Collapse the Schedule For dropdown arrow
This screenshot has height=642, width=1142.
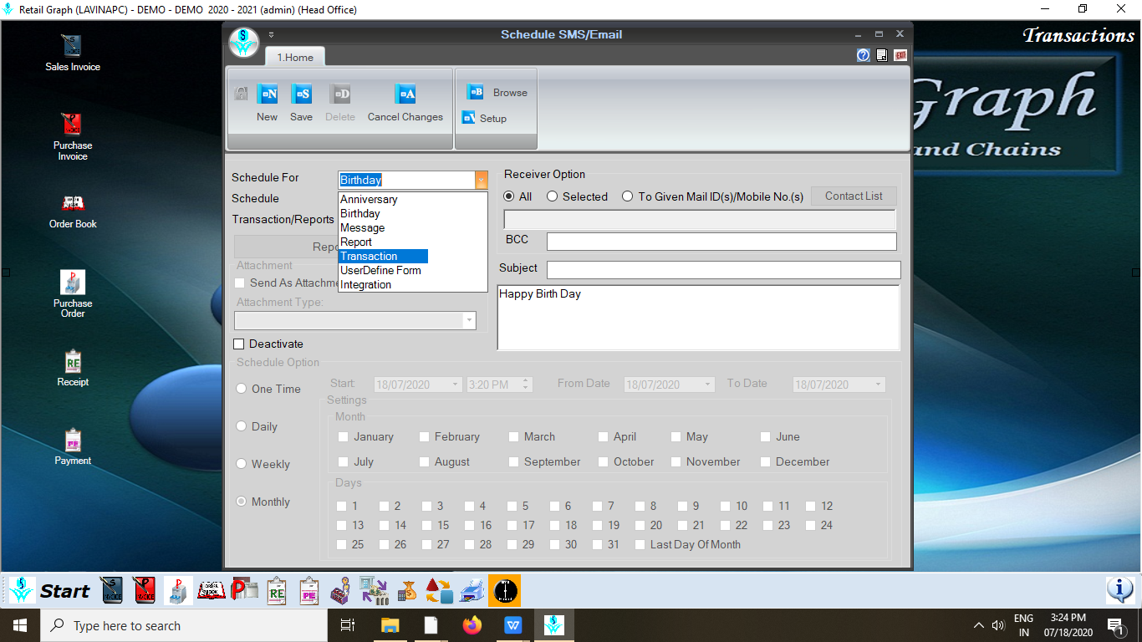click(x=481, y=180)
